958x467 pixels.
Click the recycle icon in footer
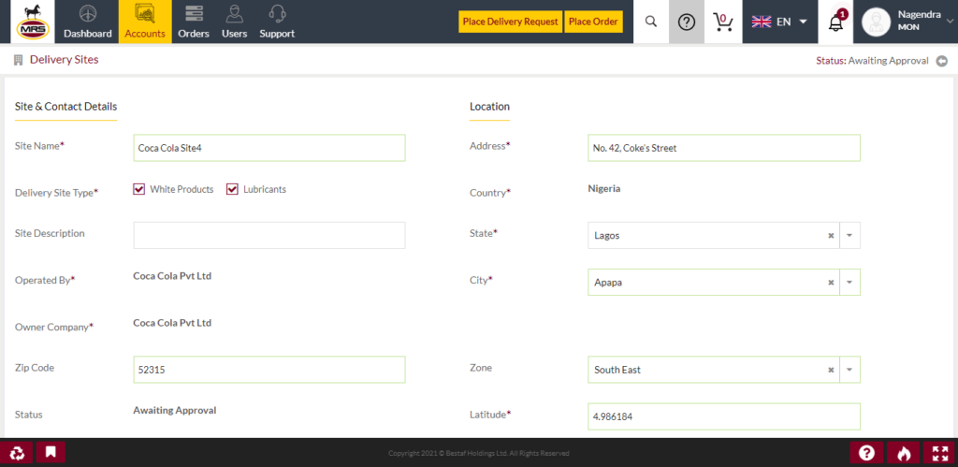pyautogui.click(x=17, y=452)
